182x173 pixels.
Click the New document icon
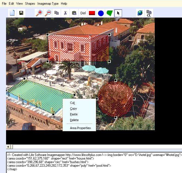tap(12, 13)
